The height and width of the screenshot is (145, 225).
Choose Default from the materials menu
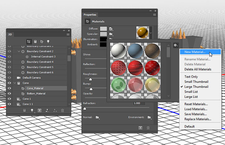tap(189, 126)
